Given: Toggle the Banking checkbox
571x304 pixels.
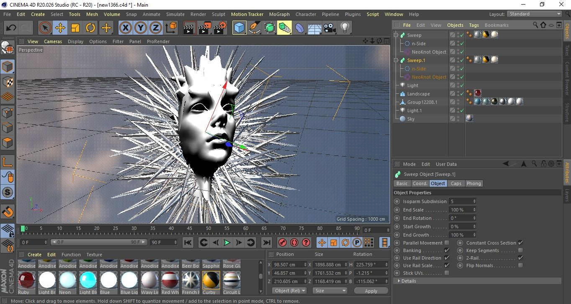Looking at the screenshot, I should coord(447,250).
